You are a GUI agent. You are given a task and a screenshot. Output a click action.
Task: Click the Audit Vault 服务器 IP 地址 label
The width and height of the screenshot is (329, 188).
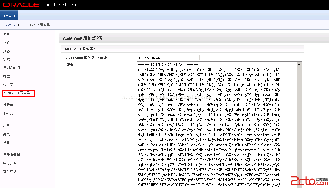pyautogui.click(x=87, y=58)
